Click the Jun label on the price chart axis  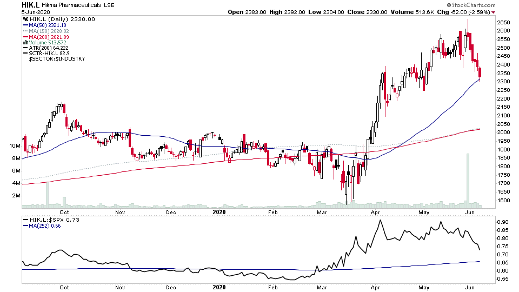pos(470,212)
